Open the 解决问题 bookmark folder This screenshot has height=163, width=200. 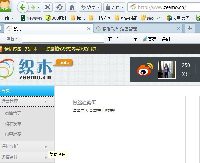tap(126, 18)
